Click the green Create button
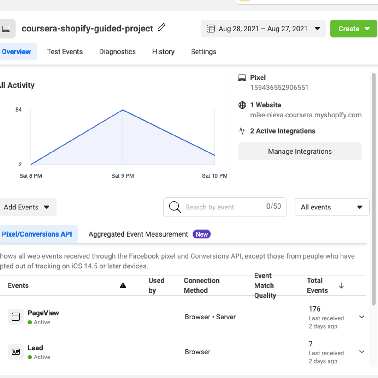This screenshot has width=378, height=378. (353, 28)
